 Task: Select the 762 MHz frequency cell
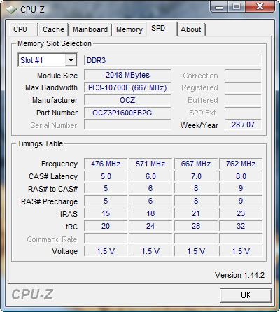tap(241, 164)
